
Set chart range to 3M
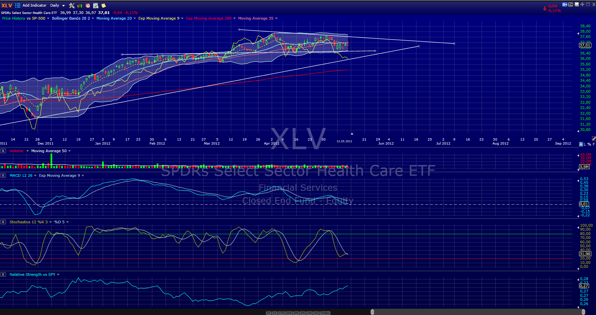(296, 313)
